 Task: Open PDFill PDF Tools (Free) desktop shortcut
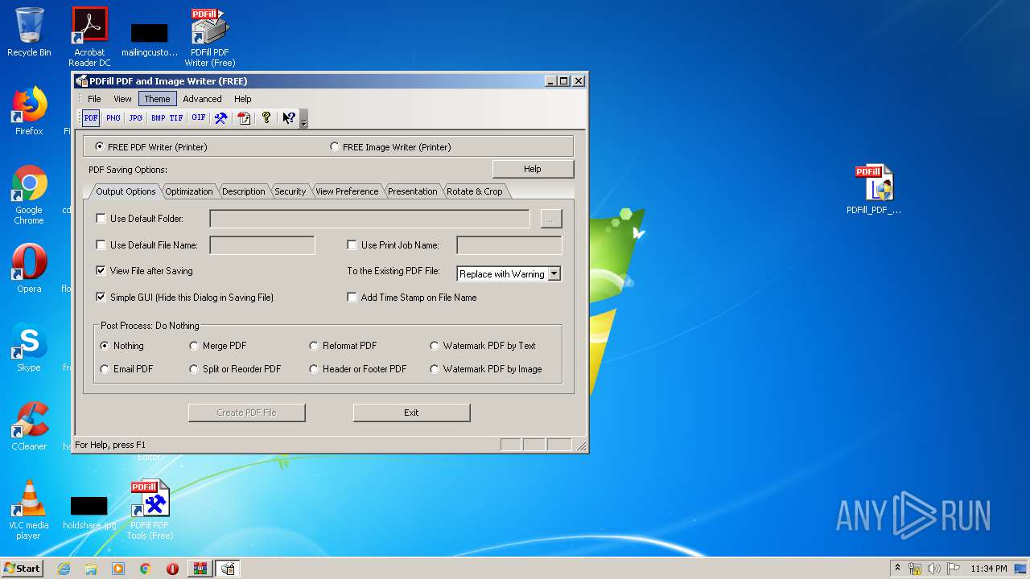(x=150, y=510)
